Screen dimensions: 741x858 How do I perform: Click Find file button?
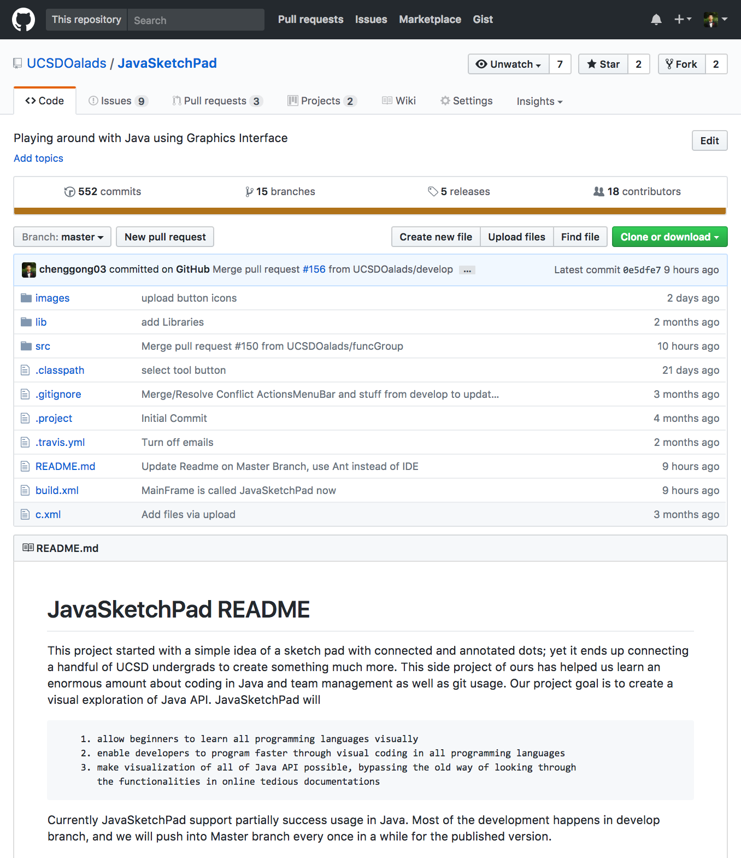click(580, 237)
